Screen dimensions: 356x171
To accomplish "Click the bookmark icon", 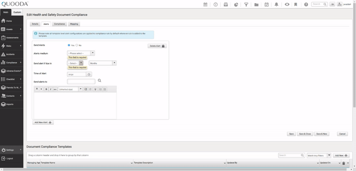I will tap(295, 4).
